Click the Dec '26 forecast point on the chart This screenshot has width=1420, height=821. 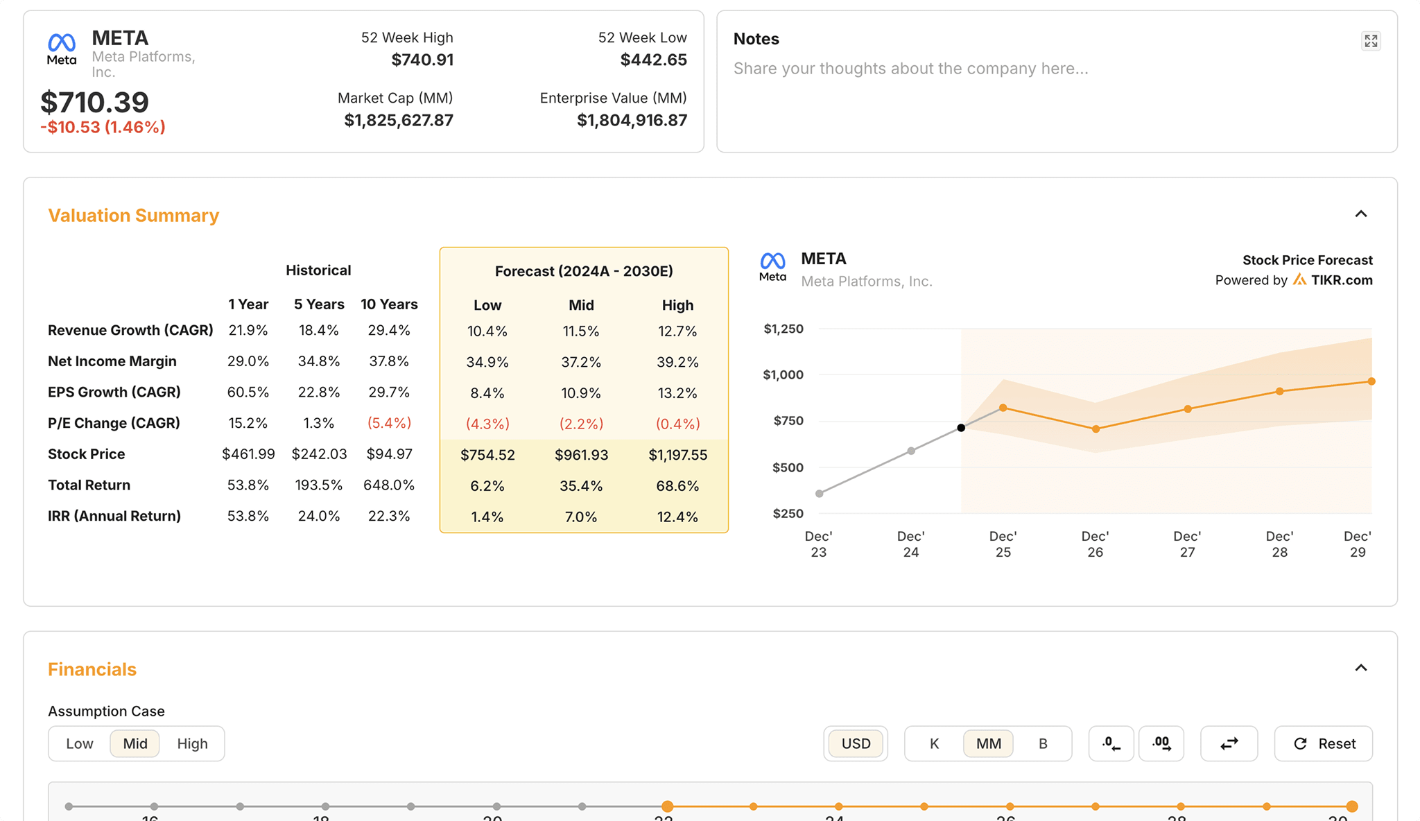(1096, 429)
